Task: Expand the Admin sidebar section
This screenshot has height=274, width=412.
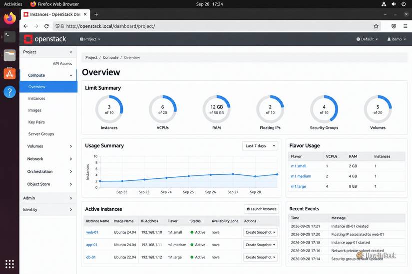Action: click(x=48, y=198)
